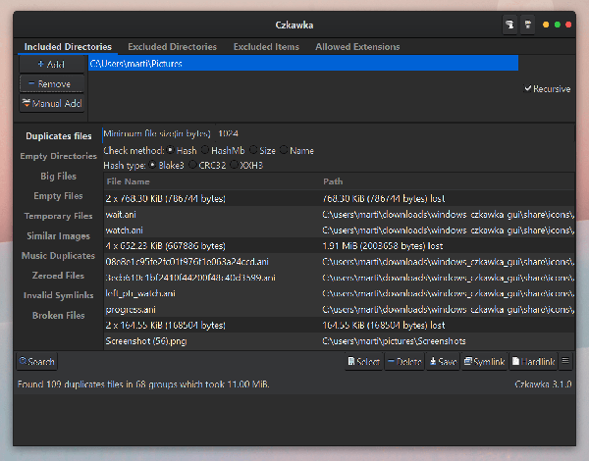Sort by File Name column header
Screen dimensions: 589x461
click(x=212, y=181)
